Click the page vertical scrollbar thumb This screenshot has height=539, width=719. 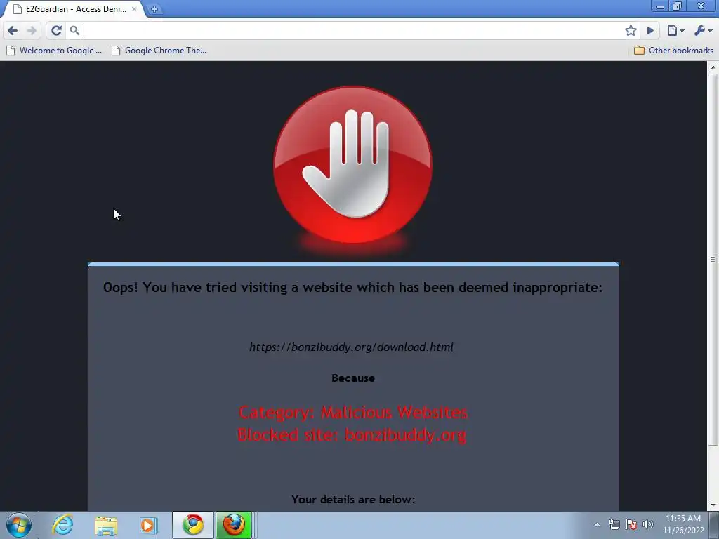pyautogui.click(x=713, y=259)
